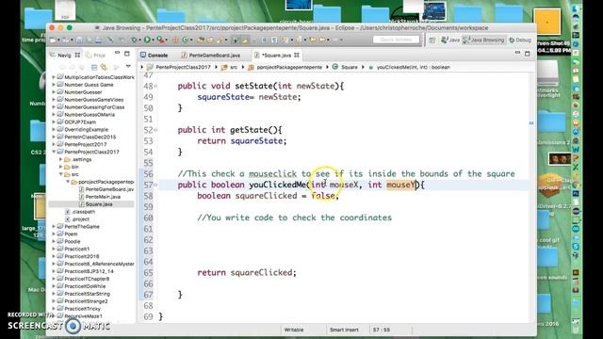
Task: Click the New Java Class icon
Action: [x=185, y=40]
